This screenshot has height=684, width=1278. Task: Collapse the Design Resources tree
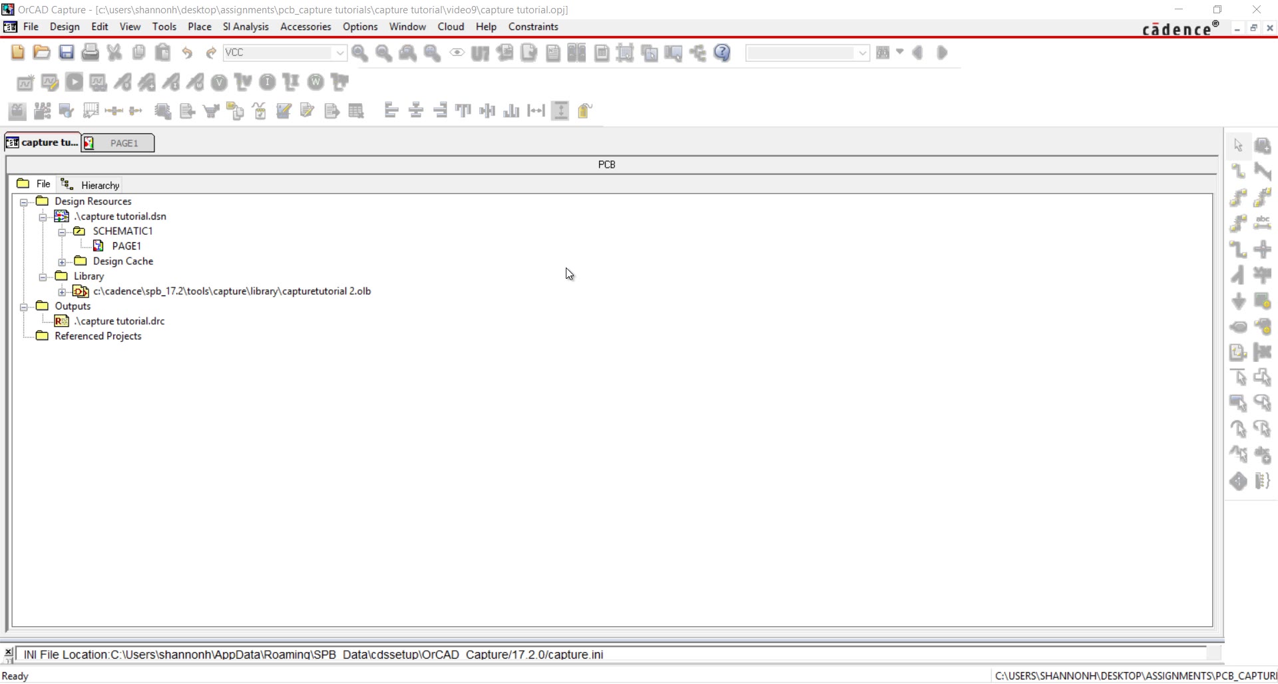[x=24, y=201]
